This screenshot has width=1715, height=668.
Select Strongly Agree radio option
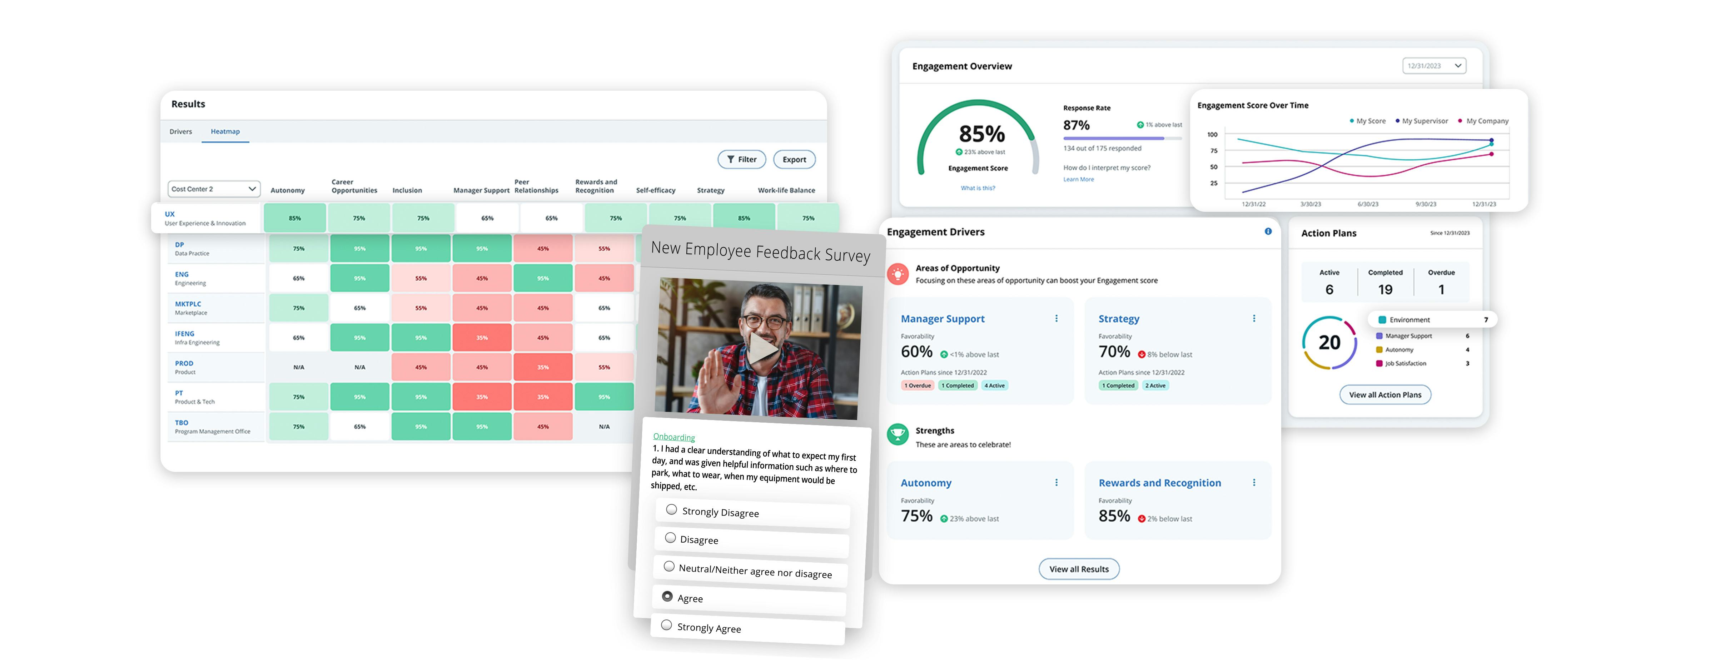point(666,625)
